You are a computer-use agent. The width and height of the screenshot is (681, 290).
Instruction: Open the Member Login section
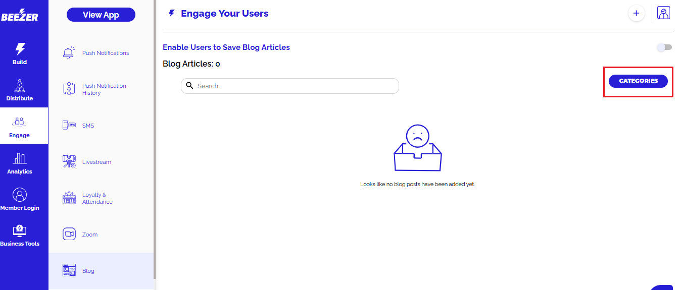coord(20,200)
